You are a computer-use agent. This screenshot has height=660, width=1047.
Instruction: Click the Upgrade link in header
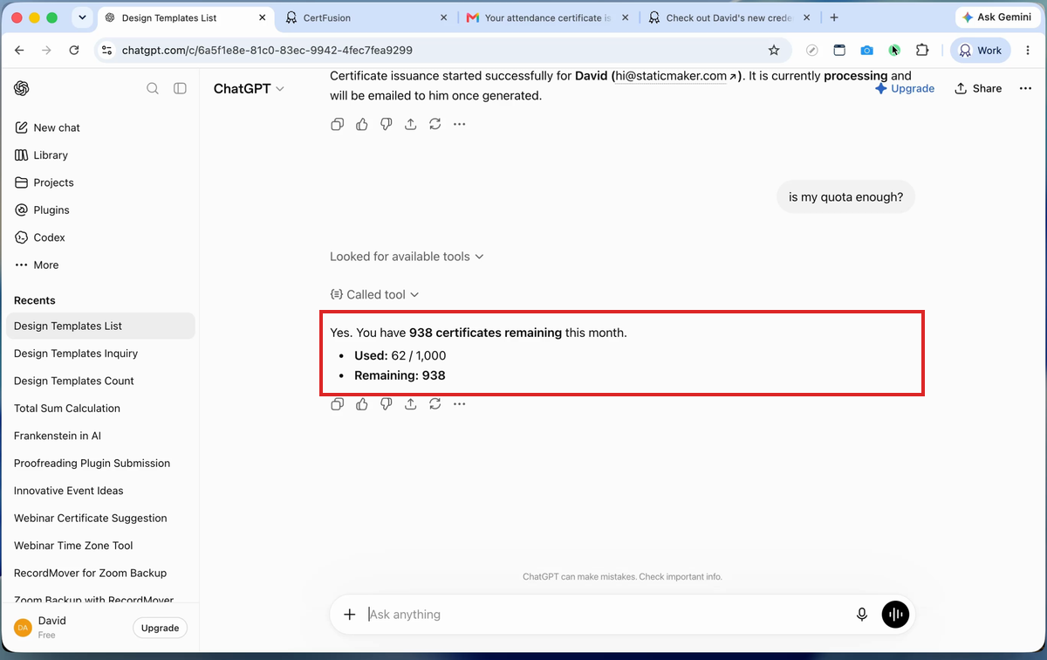905,88
